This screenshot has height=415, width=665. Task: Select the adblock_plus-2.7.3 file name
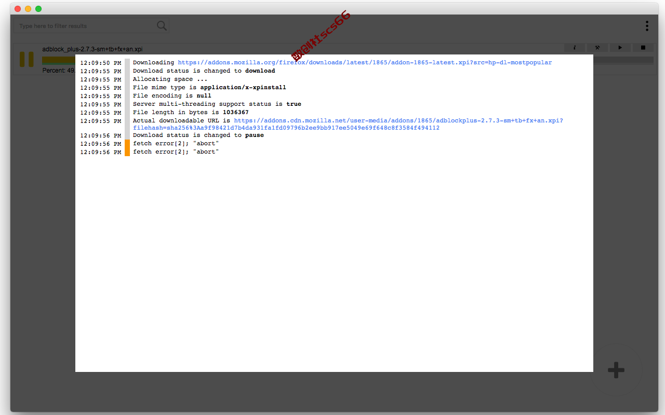92,49
